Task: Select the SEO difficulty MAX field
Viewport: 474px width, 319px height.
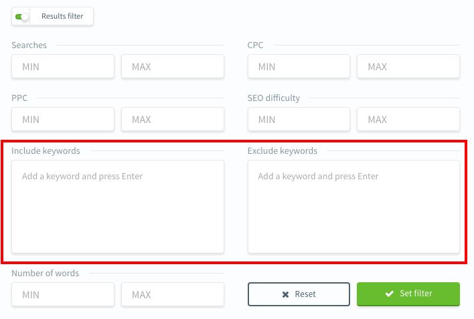Action: pos(408,119)
